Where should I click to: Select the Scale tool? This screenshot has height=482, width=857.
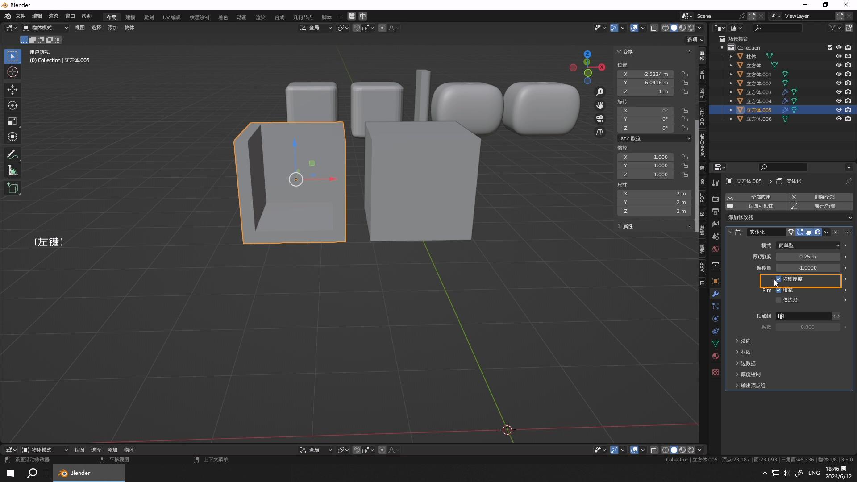point(12,121)
